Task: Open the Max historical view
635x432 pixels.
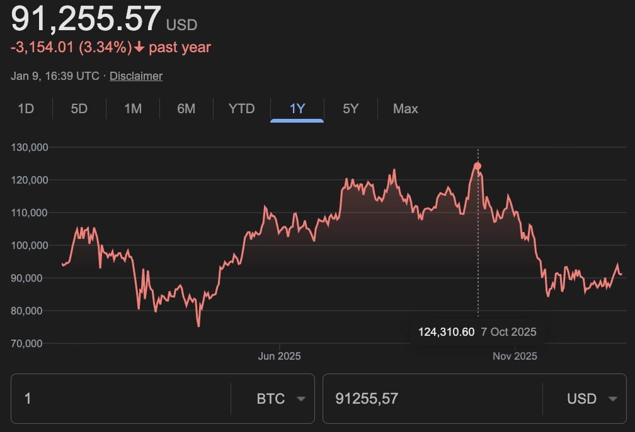Action: [404, 109]
